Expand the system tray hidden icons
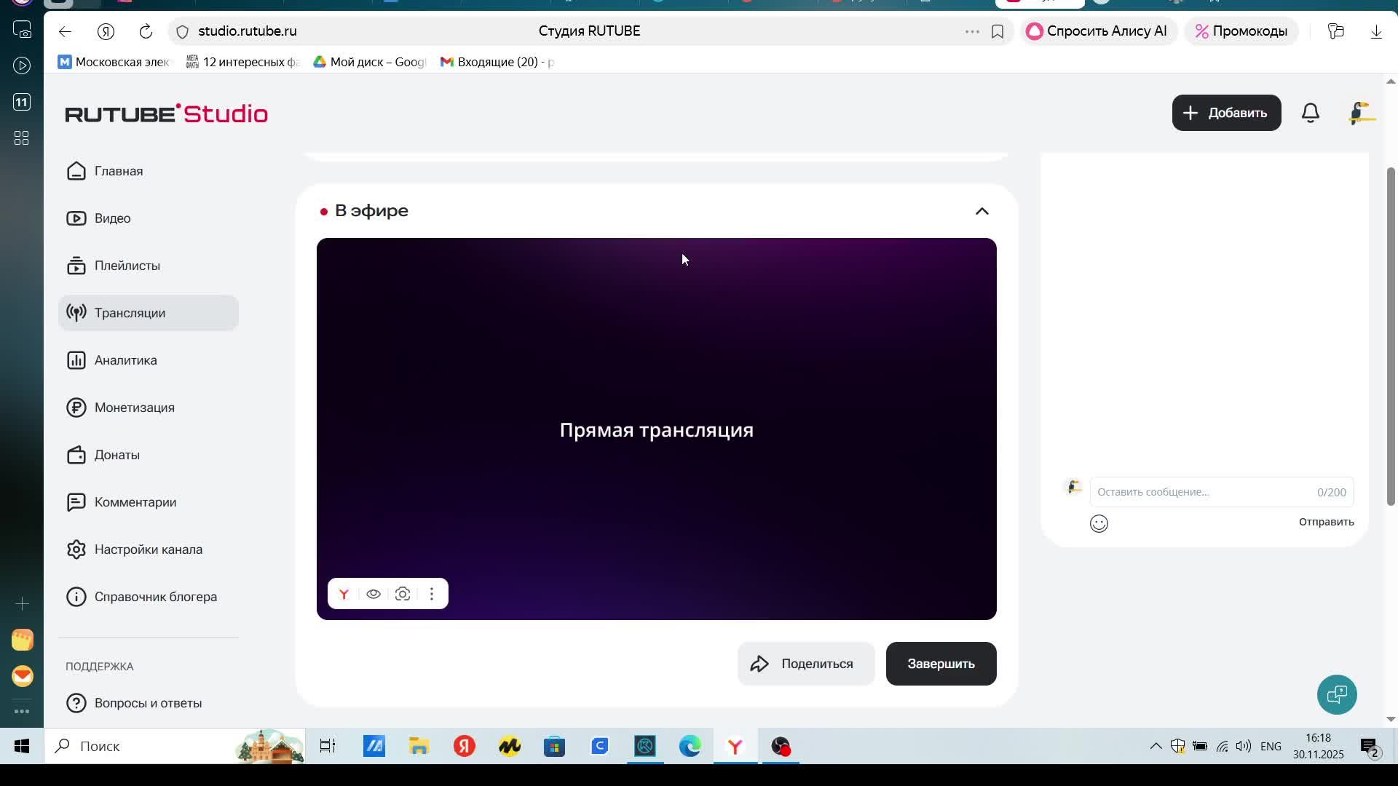This screenshot has height=786, width=1398. point(1156,746)
